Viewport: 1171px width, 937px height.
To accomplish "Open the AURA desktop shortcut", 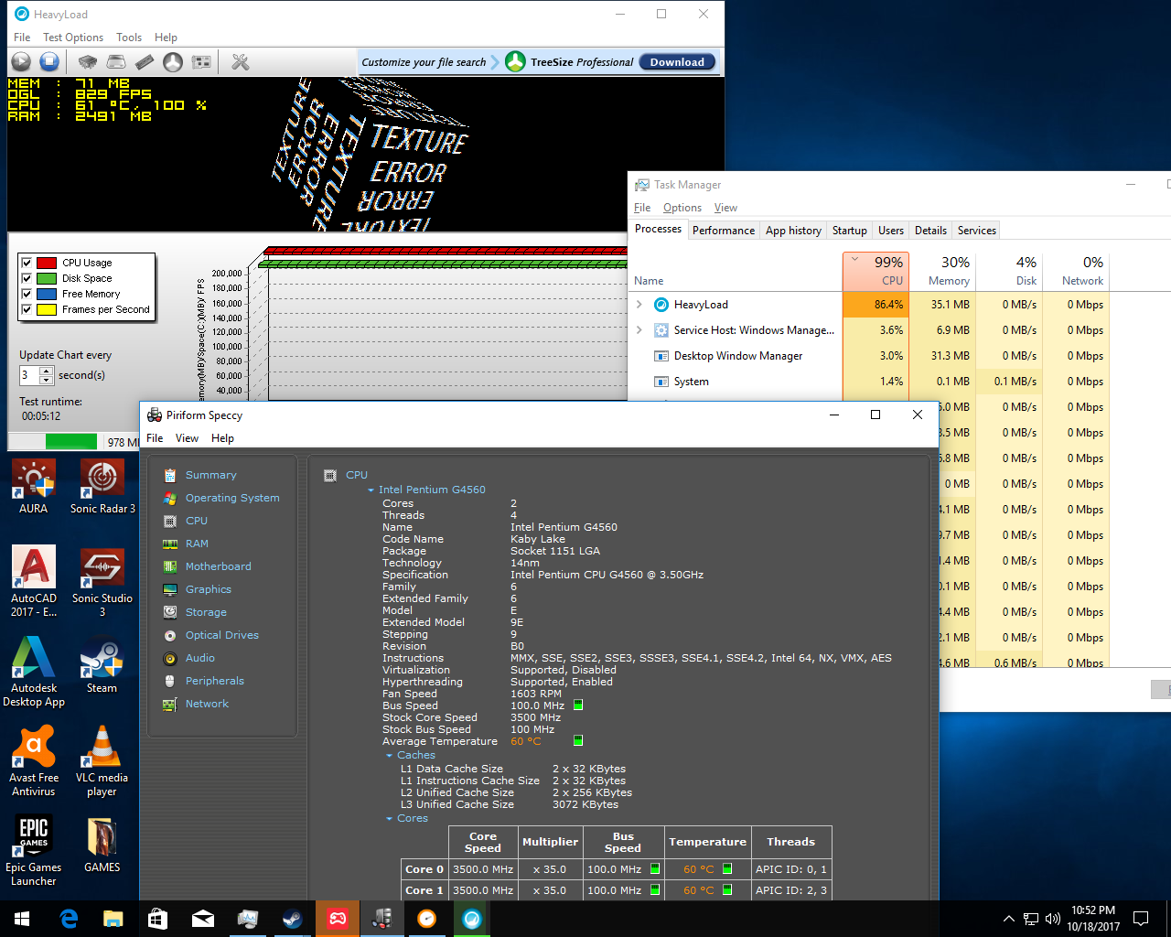I will (34, 488).
